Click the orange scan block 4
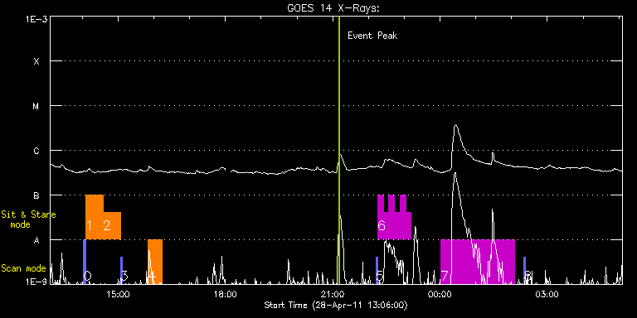 155,262
